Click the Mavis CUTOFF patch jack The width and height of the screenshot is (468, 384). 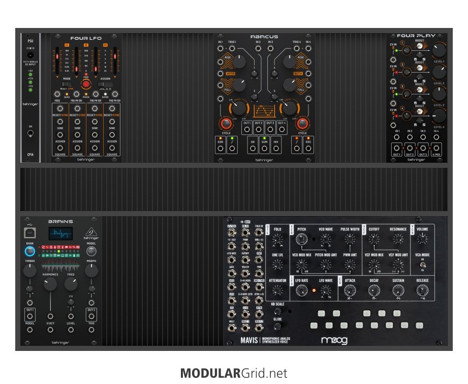pyautogui.click(x=245, y=259)
